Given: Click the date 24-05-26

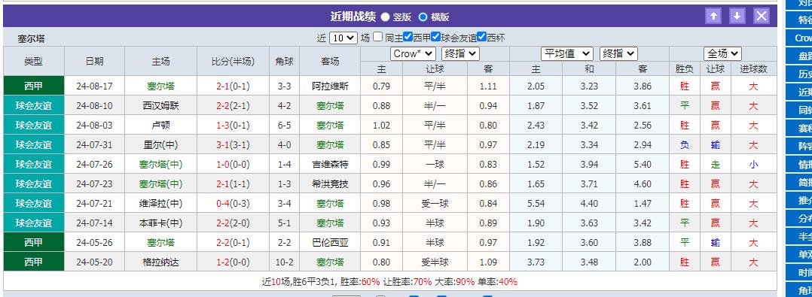Looking at the screenshot, I should click(94, 243).
